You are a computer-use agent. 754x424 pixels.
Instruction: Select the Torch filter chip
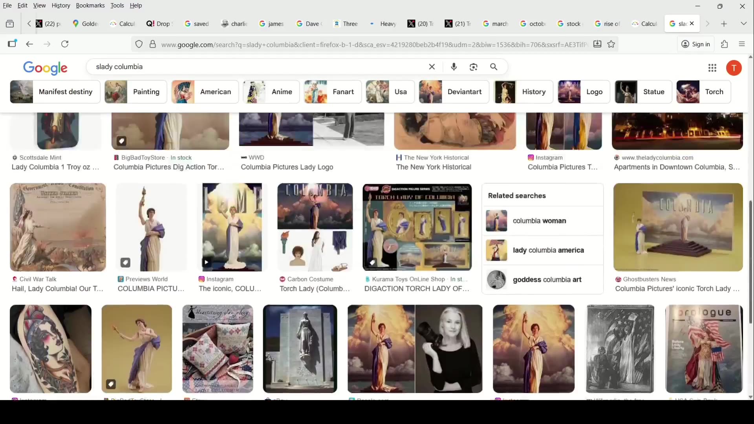click(x=704, y=92)
